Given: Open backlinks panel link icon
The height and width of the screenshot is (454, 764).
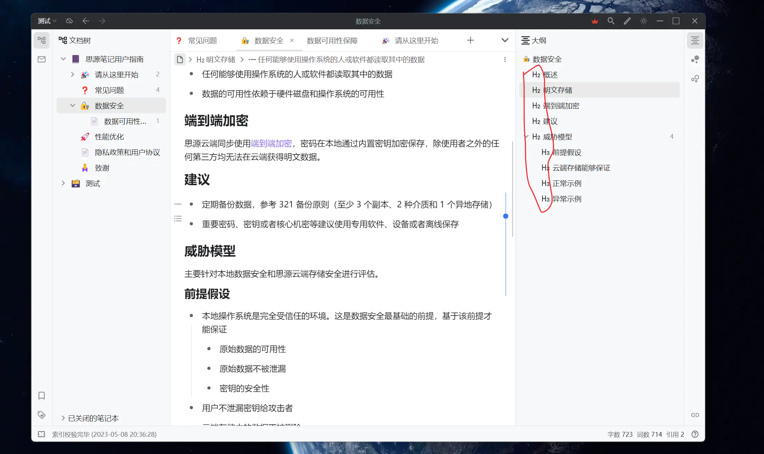Looking at the screenshot, I should [695, 415].
